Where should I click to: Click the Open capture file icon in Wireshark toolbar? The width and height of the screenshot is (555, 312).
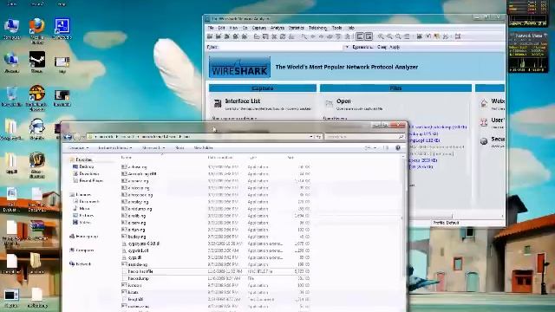point(257,36)
